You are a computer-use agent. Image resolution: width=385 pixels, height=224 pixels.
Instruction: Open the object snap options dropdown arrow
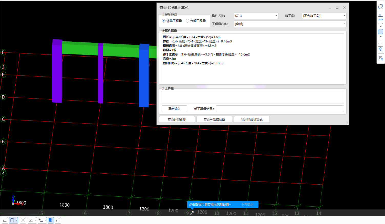(16, 220)
